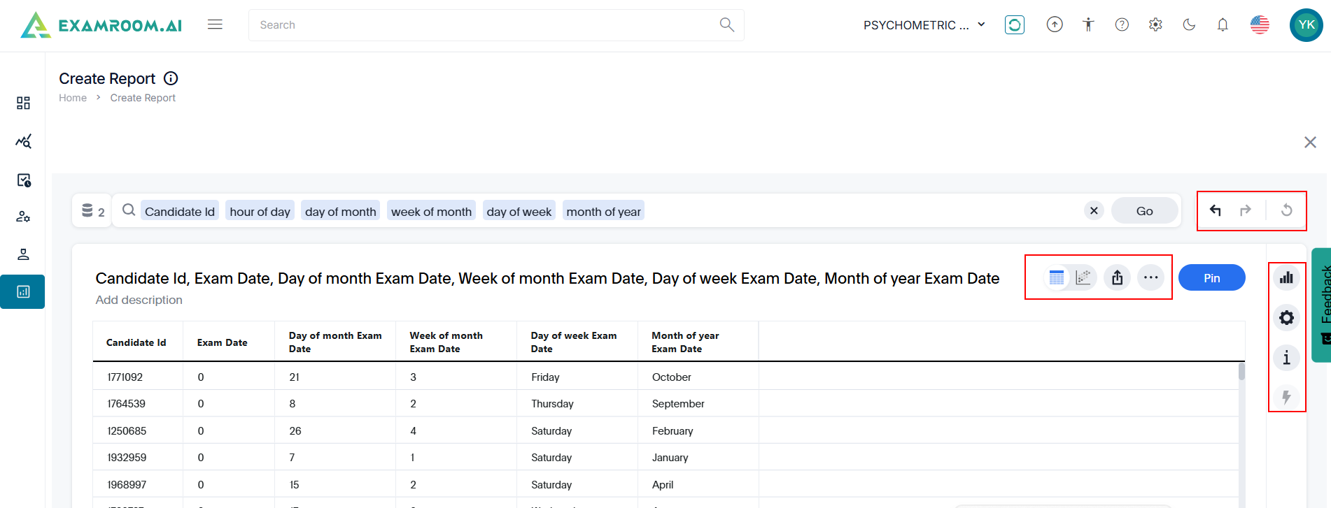Click the lightning bolt insights icon

click(1286, 397)
